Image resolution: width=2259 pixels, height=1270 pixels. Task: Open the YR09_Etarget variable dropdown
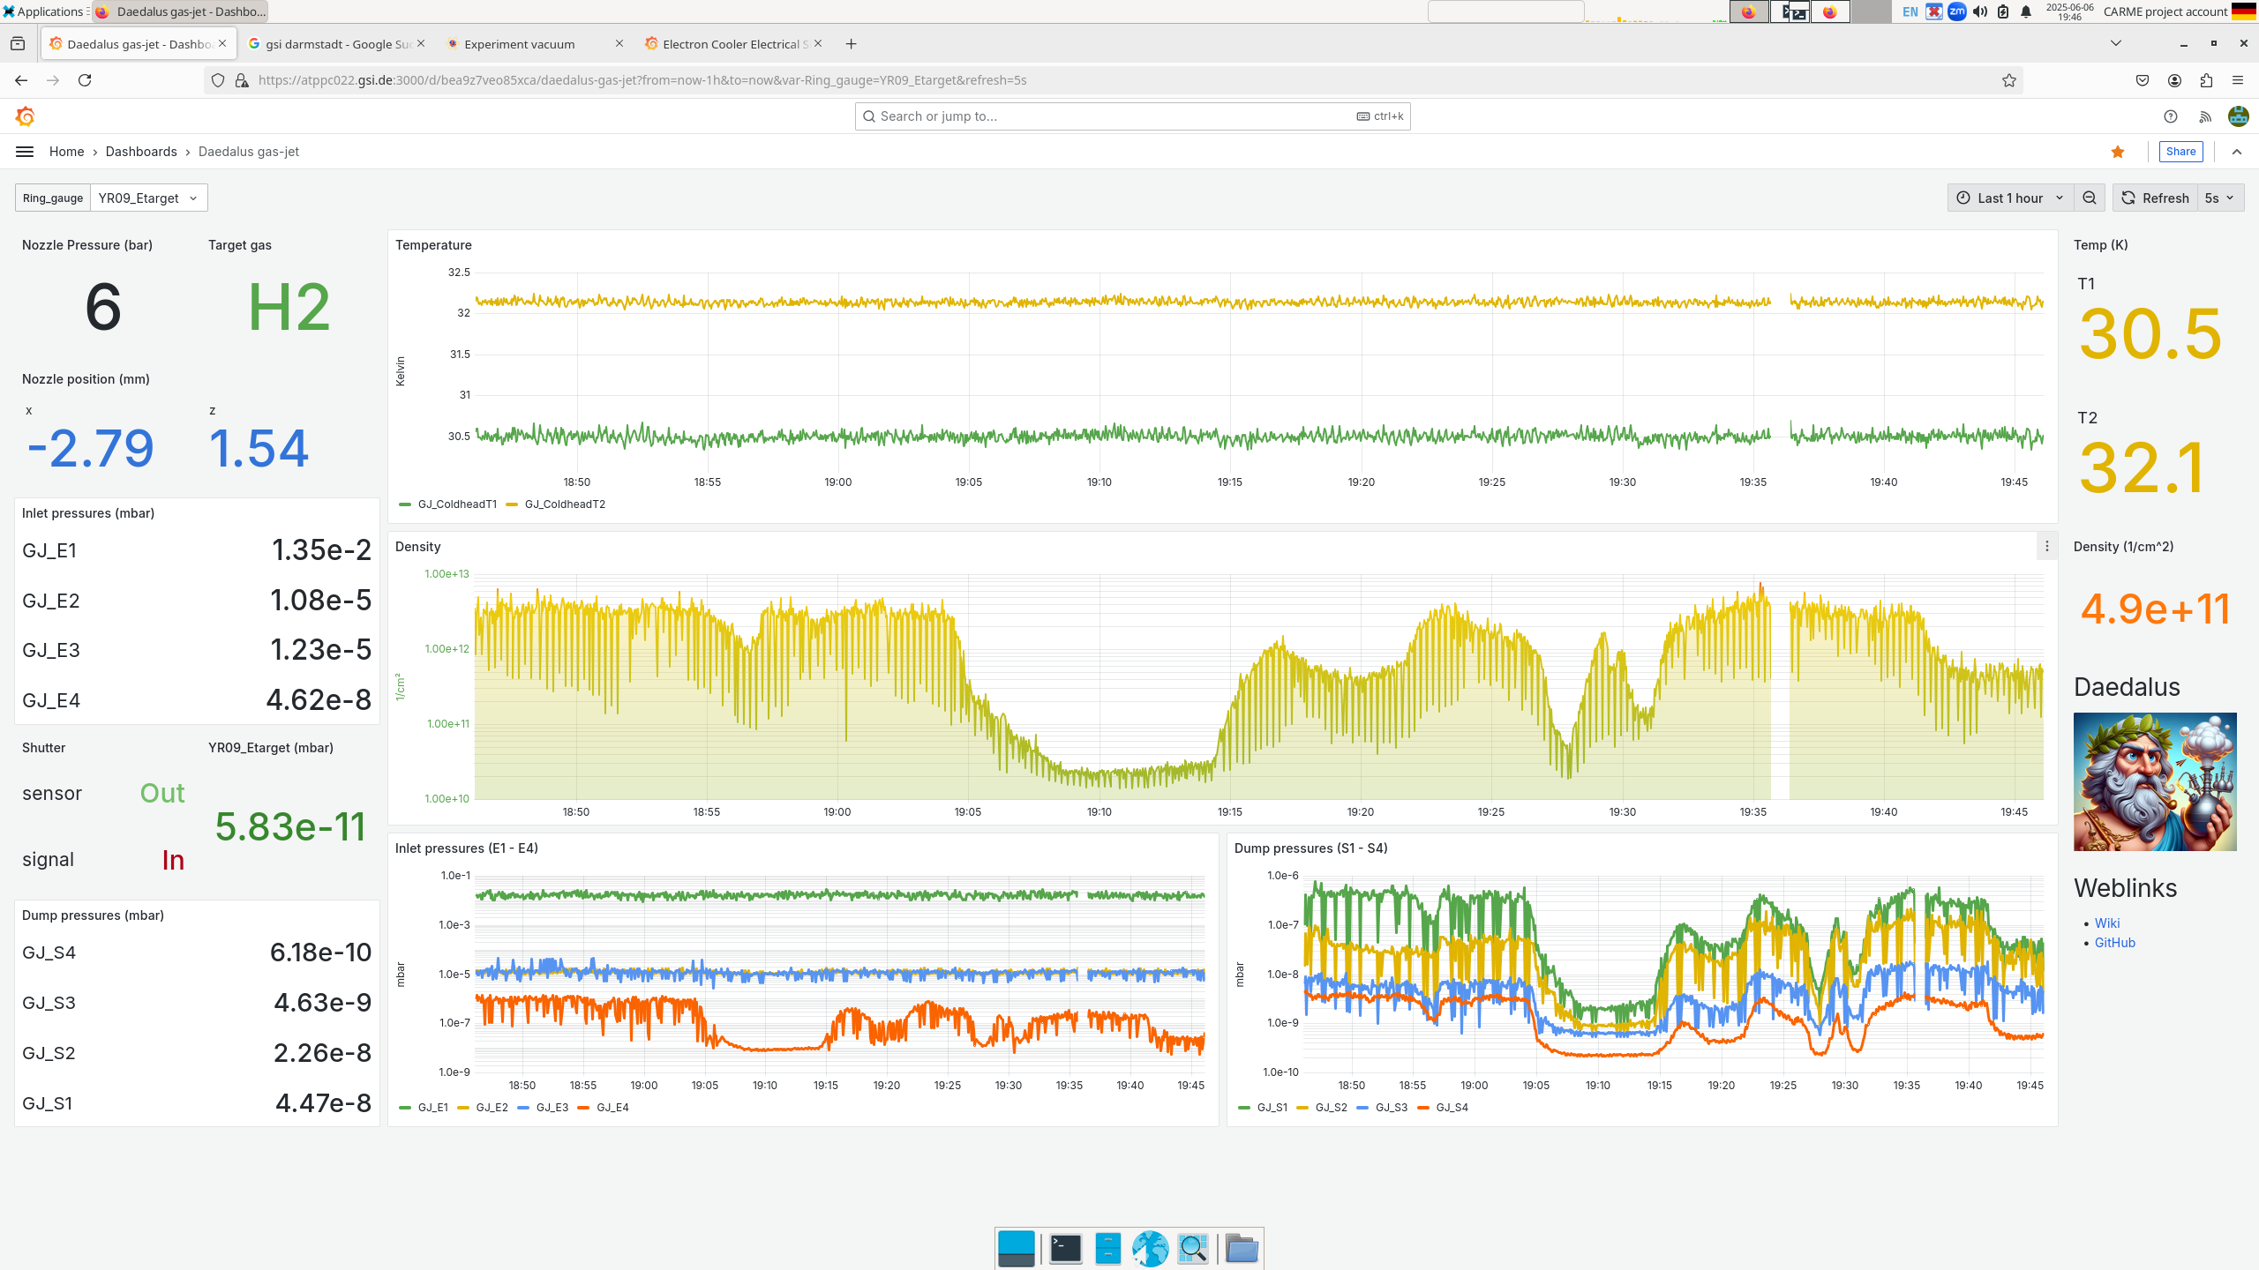[146, 198]
